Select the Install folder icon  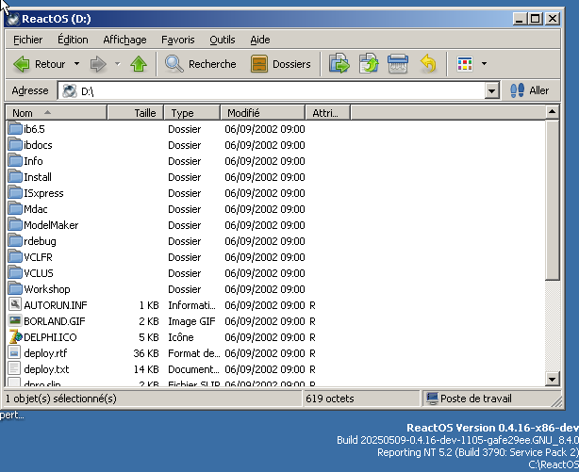click(x=15, y=177)
